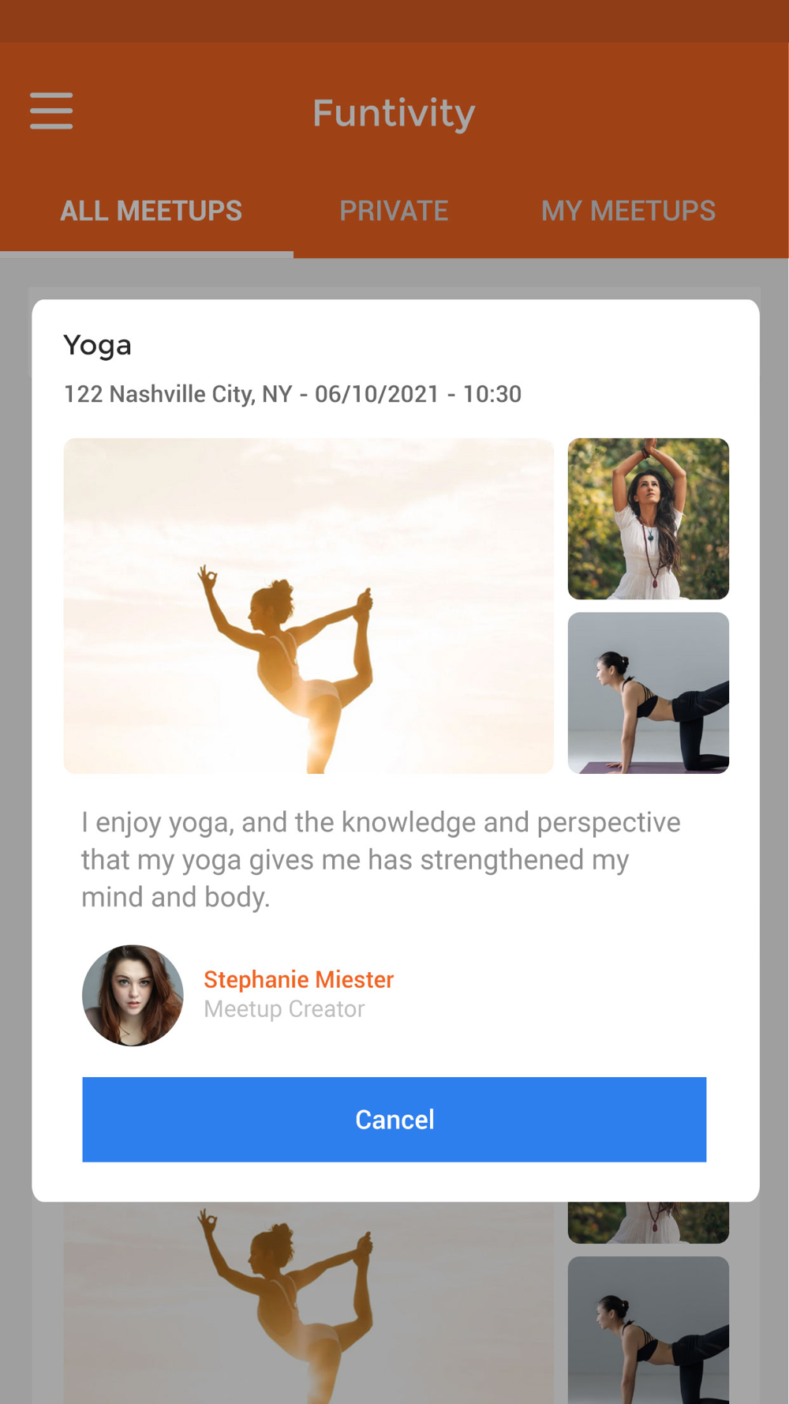Tap the Yoga meetup title
789x1404 pixels.
pos(97,346)
